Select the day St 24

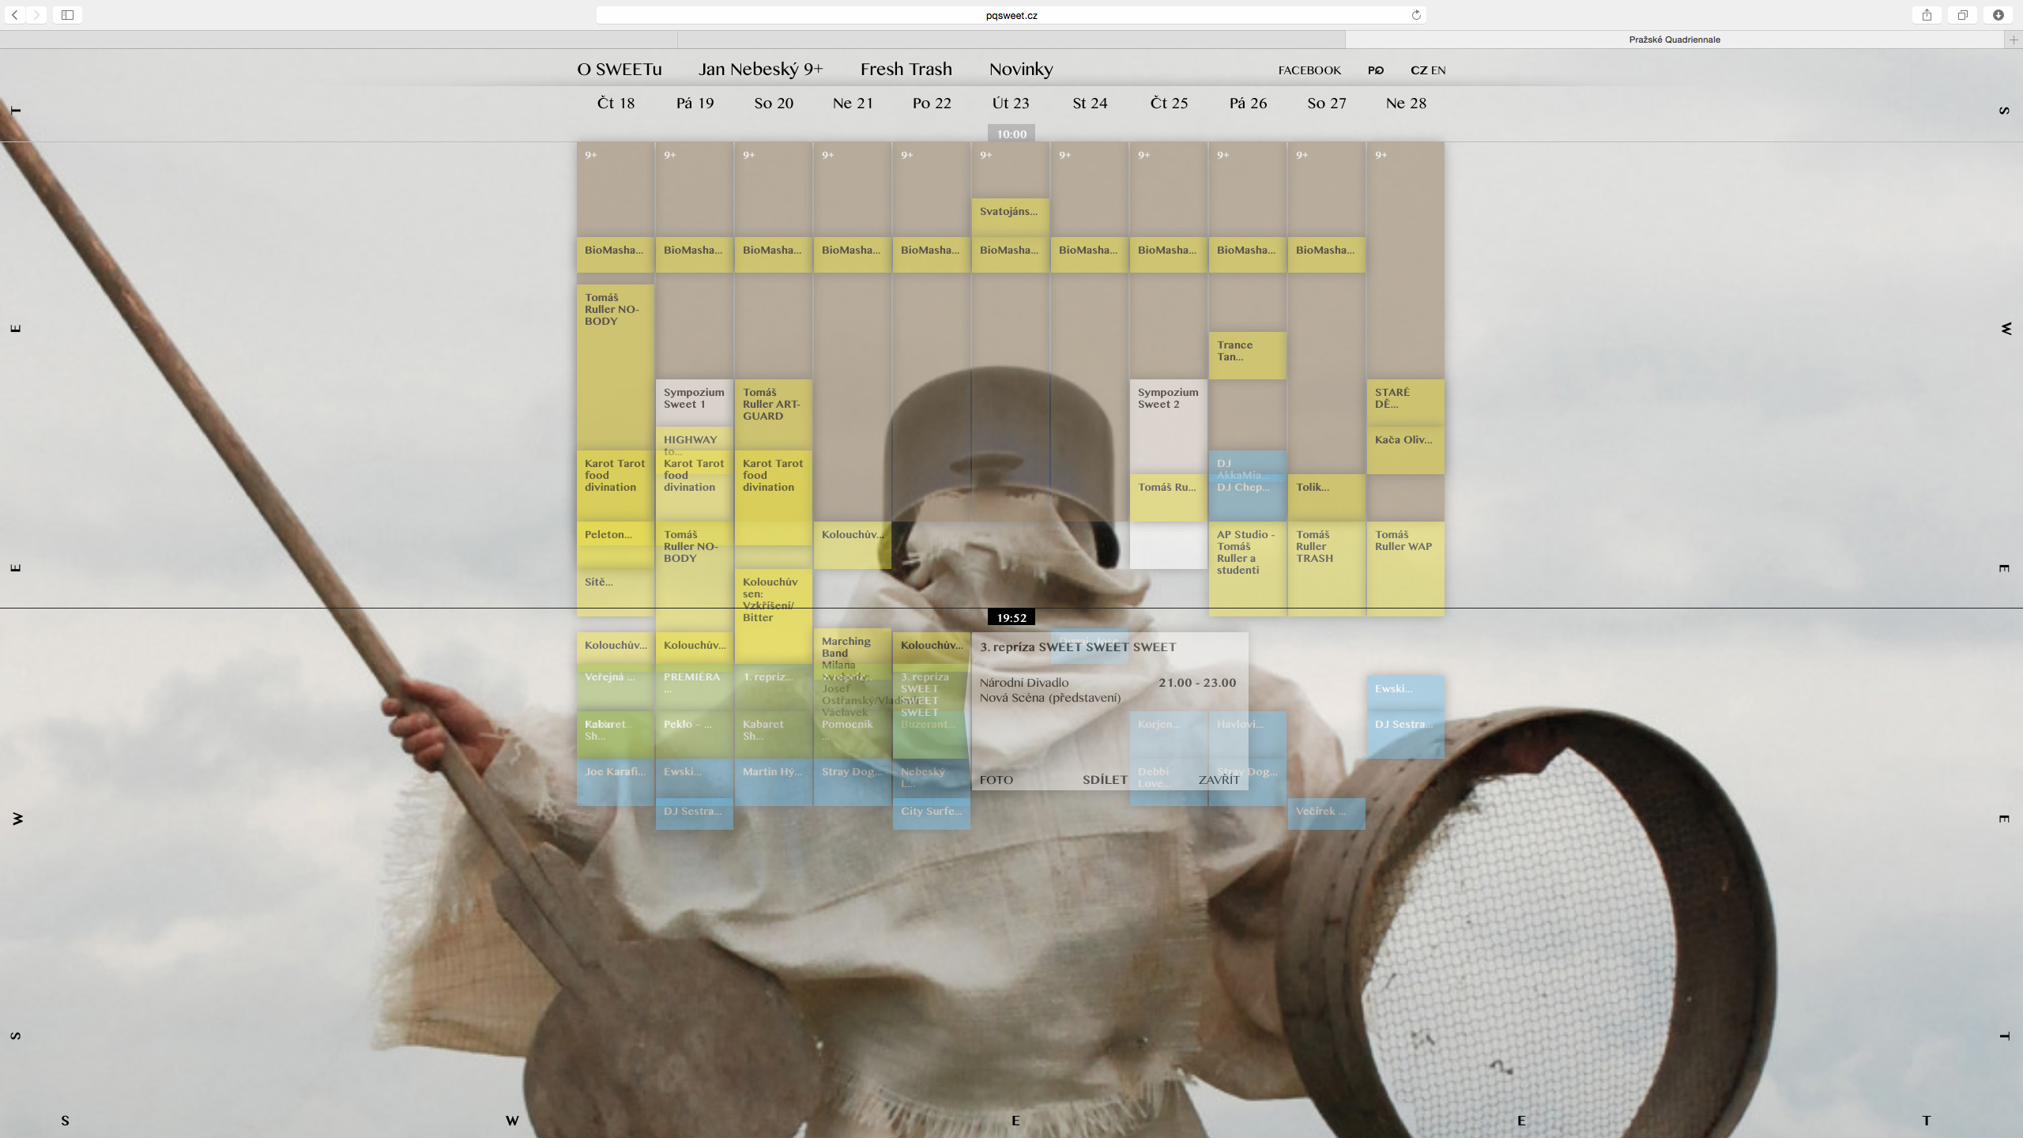coord(1090,104)
